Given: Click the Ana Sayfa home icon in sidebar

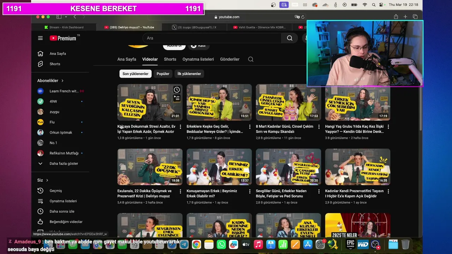Looking at the screenshot, I should tap(40, 54).
